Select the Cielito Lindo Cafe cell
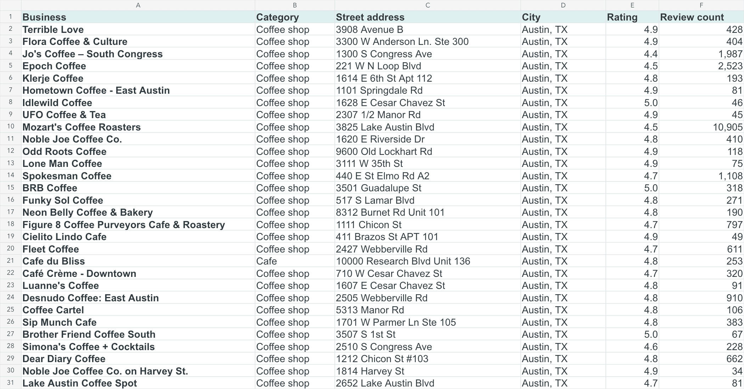 tap(138, 237)
